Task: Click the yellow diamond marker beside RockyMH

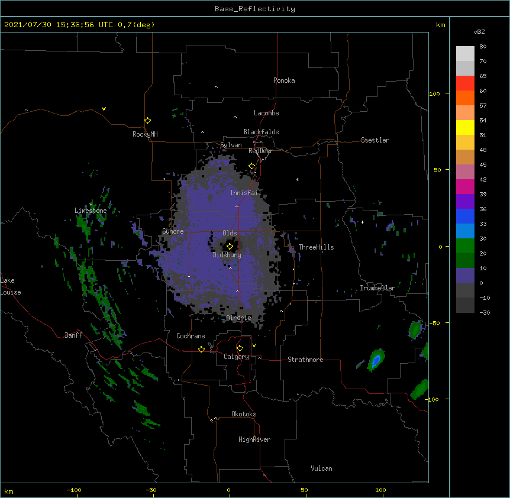Action: (147, 121)
